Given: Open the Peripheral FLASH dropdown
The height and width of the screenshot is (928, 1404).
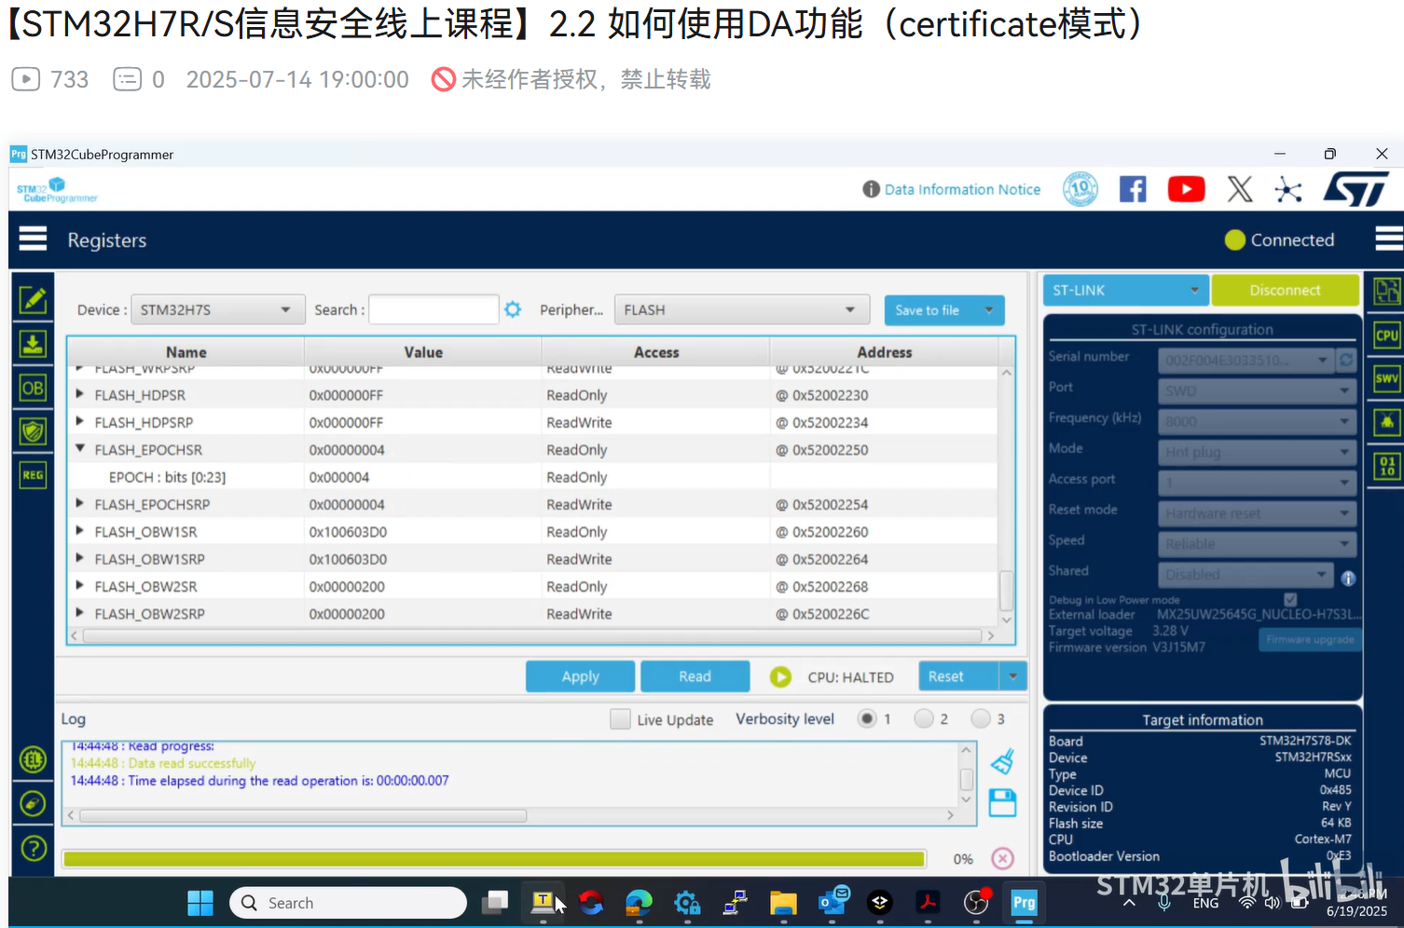Looking at the screenshot, I should pyautogui.click(x=741, y=309).
